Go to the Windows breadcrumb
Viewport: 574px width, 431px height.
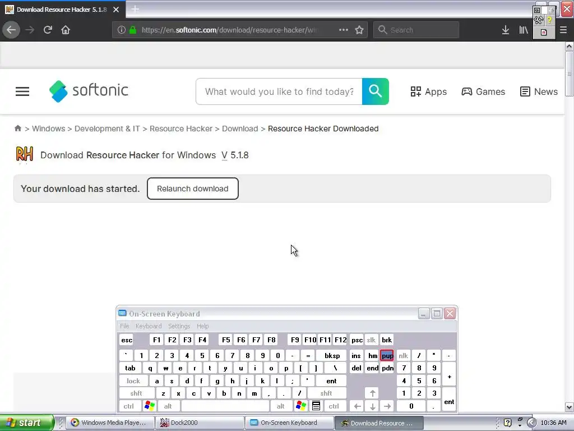(48, 129)
